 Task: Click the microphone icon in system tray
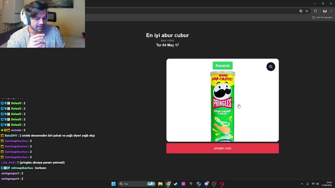pos(308,184)
